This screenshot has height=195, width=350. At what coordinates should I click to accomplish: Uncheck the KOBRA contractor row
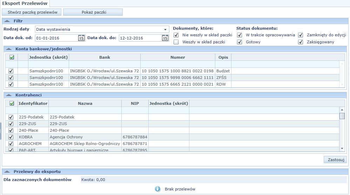coord(11,137)
